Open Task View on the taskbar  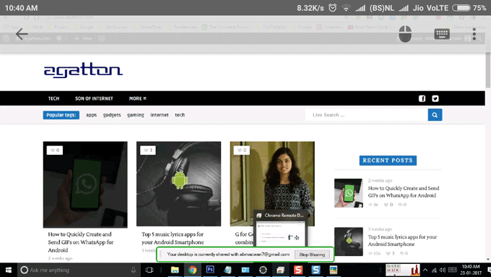pos(149,270)
